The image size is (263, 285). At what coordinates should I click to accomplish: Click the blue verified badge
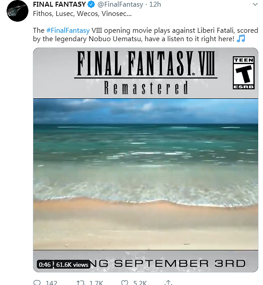click(91, 4)
